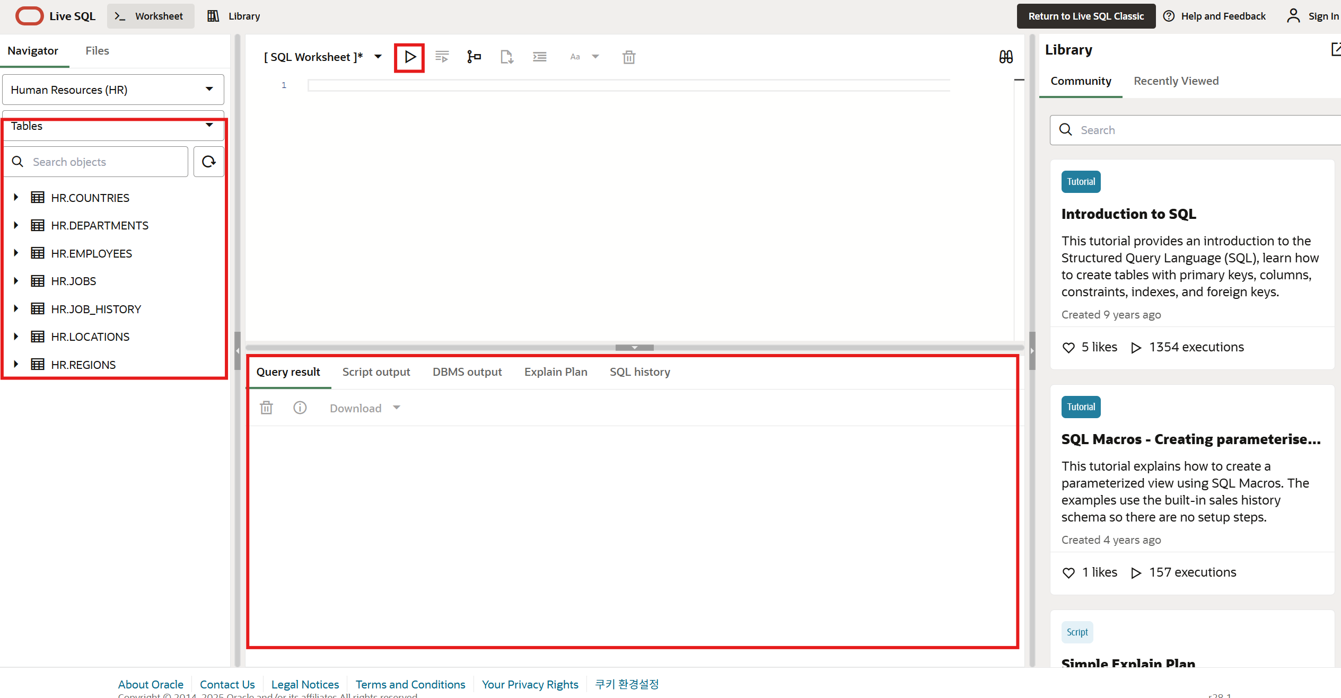The height and width of the screenshot is (698, 1341).
Task: Like the Introduction to SQL tutorial
Action: [1069, 348]
